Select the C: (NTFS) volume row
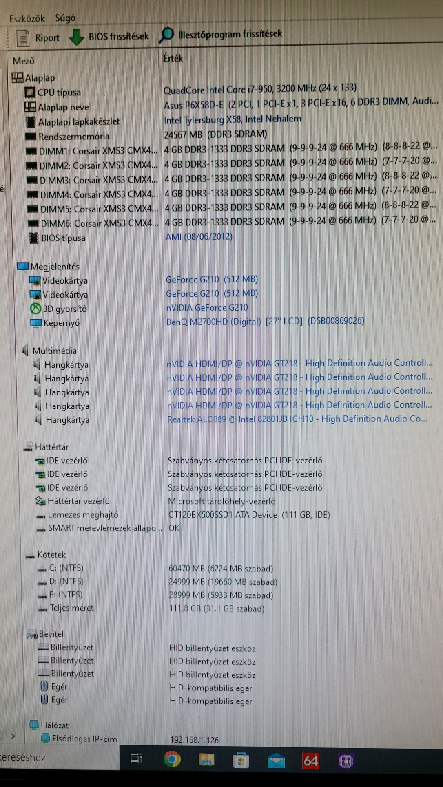Image resolution: width=443 pixels, height=787 pixels. pos(156,568)
